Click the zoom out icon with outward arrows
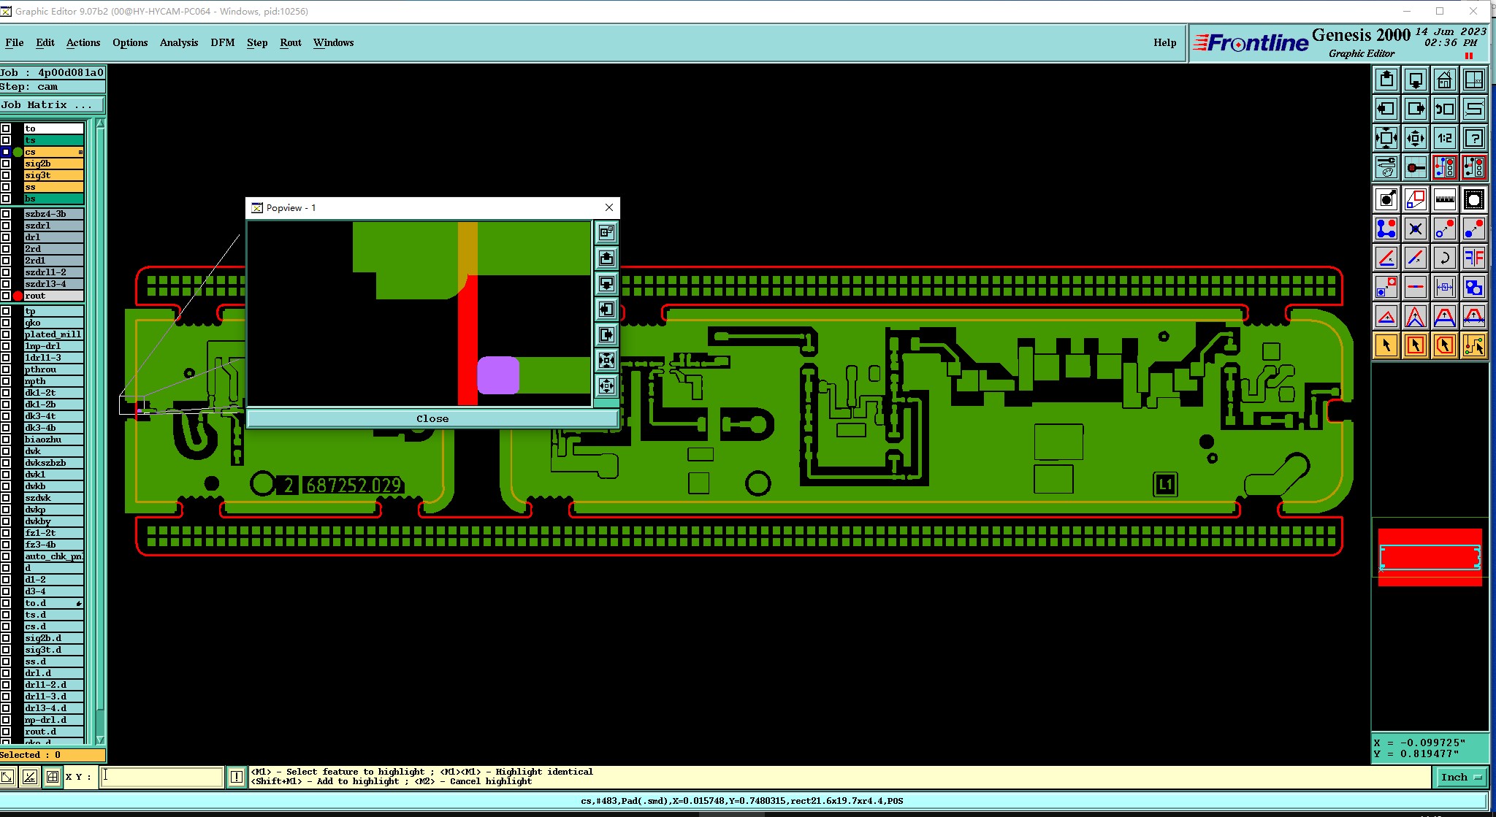Screen dimensions: 1496x817 (x=1415, y=138)
